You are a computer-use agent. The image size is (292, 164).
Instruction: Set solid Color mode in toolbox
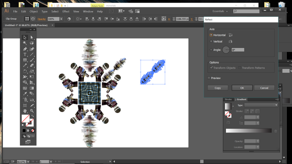[24, 131]
